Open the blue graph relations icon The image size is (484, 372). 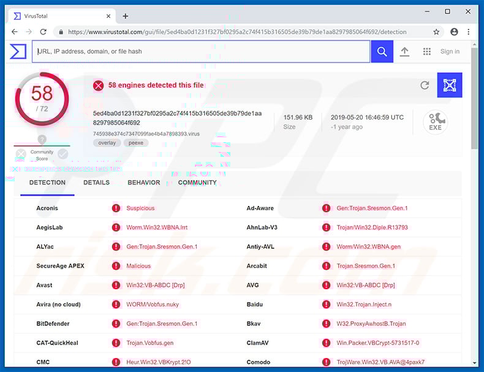coord(450,85)
